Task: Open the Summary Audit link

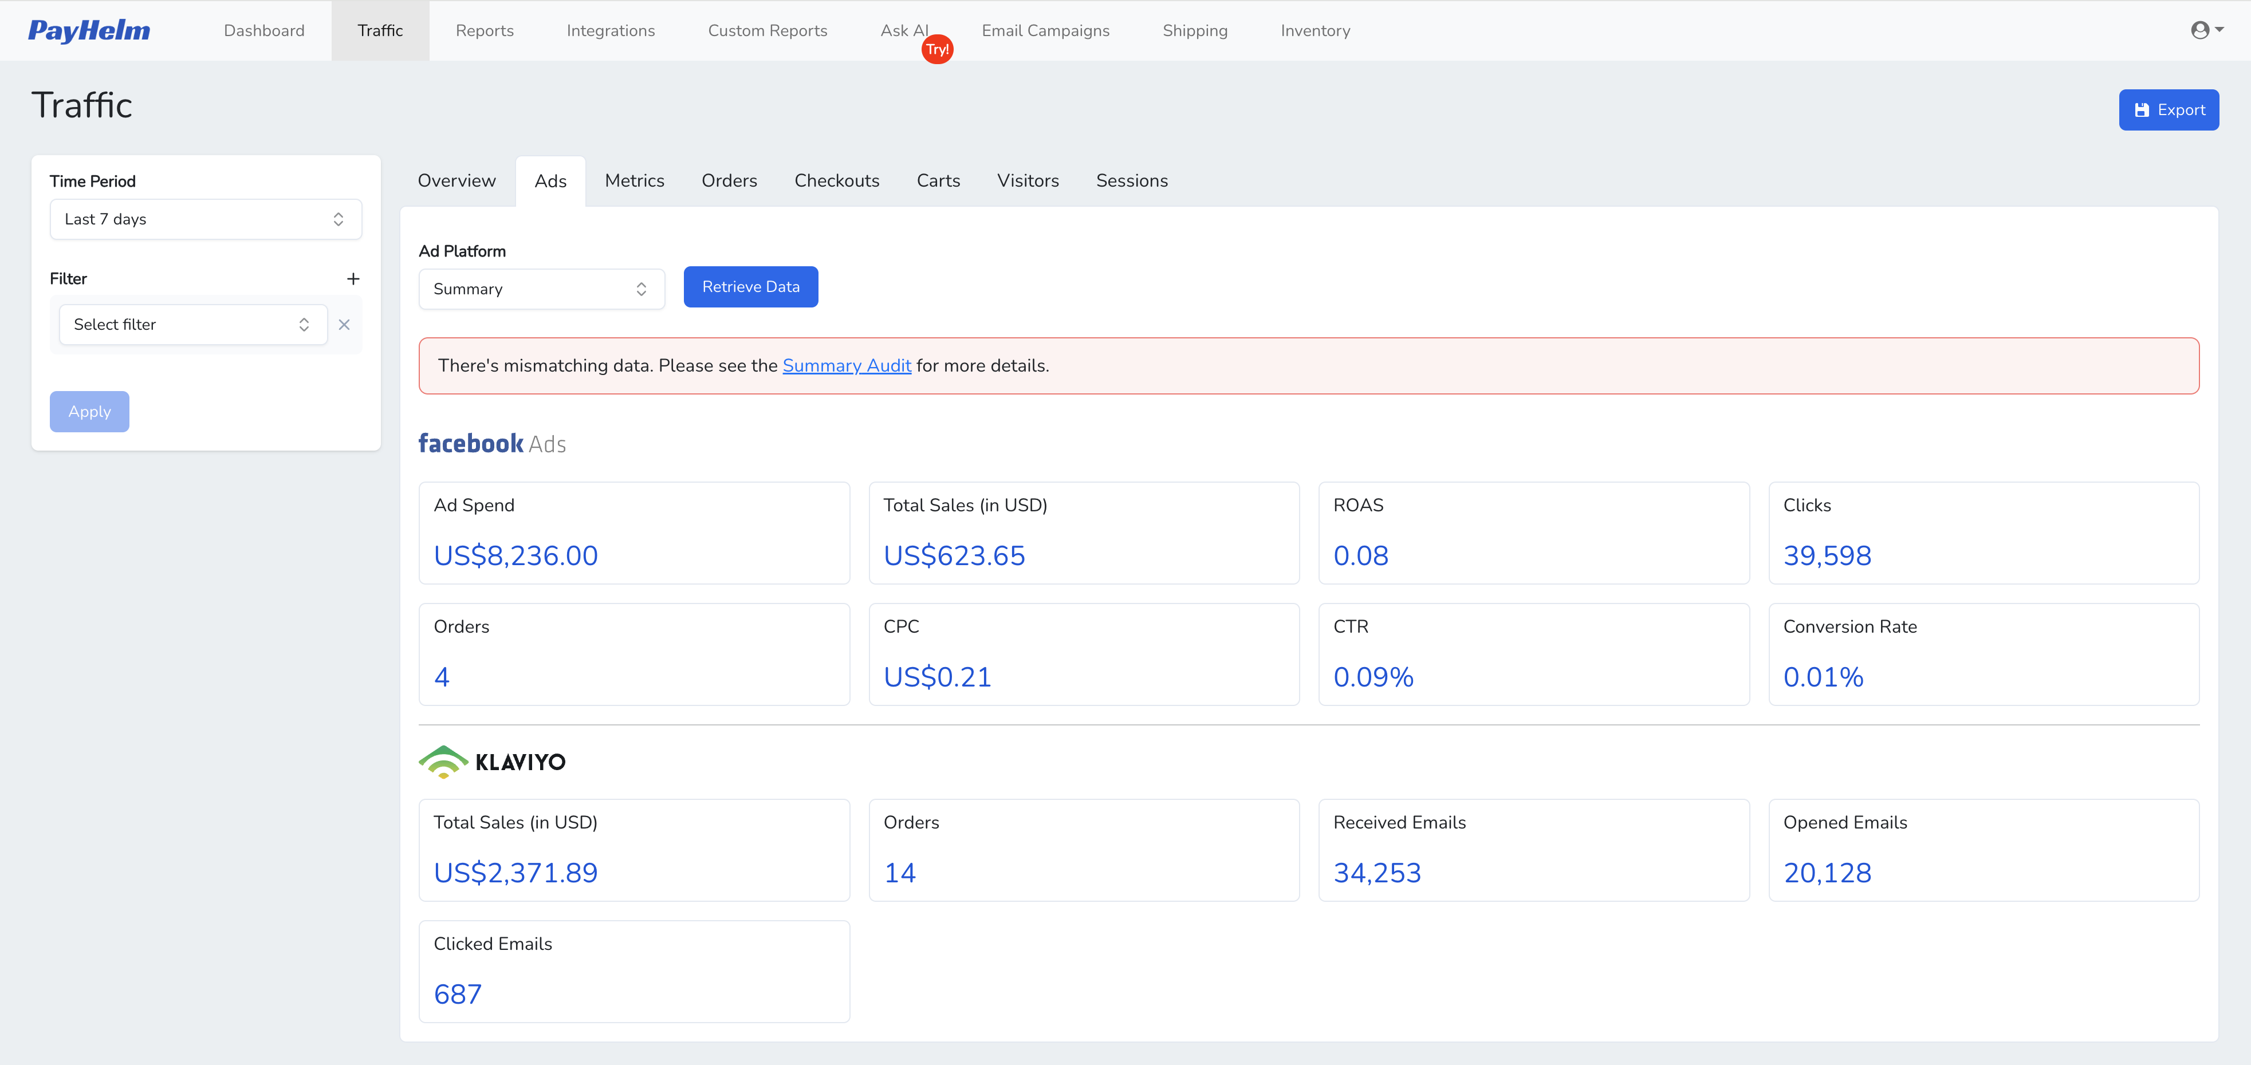Action: [847, 365]
